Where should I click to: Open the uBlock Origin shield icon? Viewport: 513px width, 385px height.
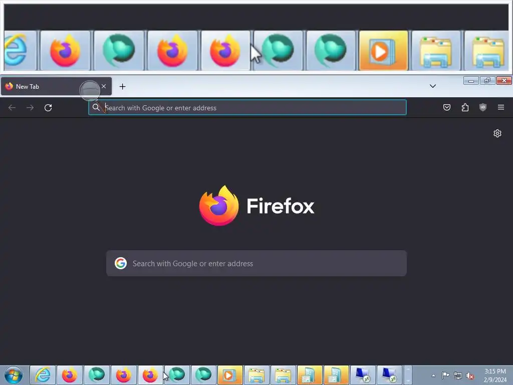point(483,107)
